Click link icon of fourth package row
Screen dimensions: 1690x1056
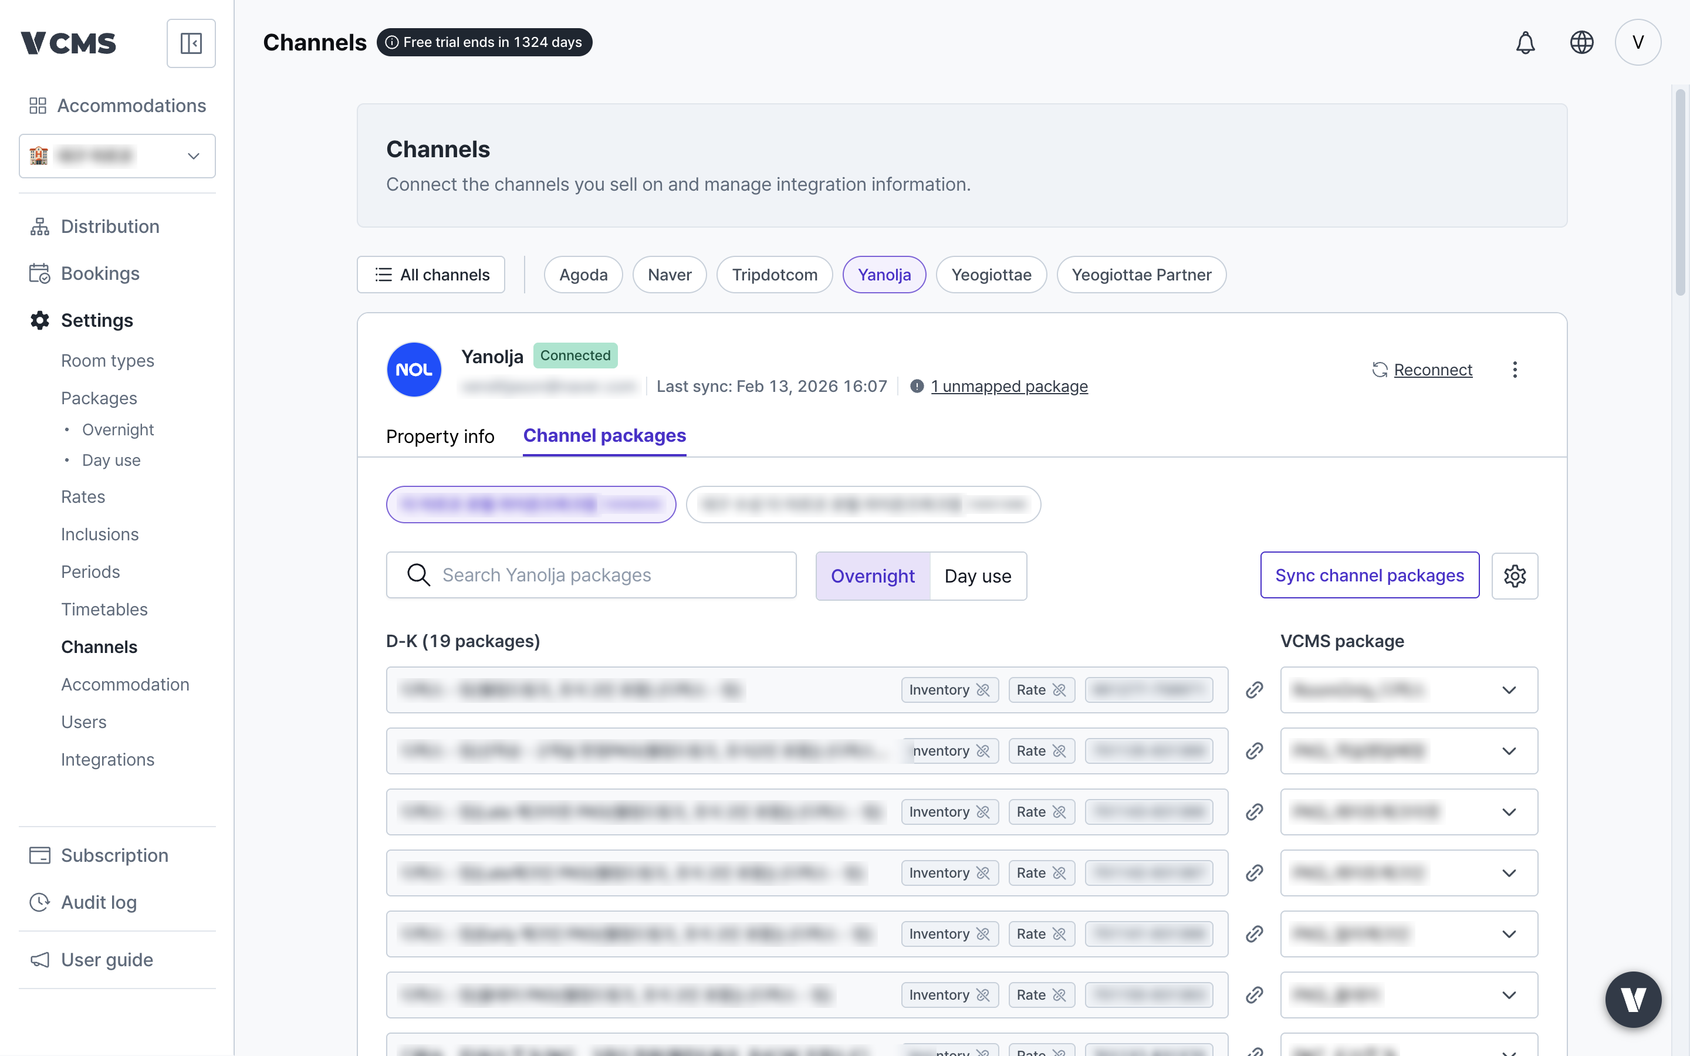tap(1254, 873)
